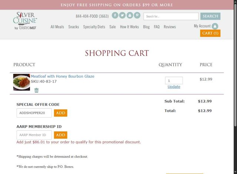
Task: Click the $86.01 promotional discount message
Action: click(x=79, y=142)
